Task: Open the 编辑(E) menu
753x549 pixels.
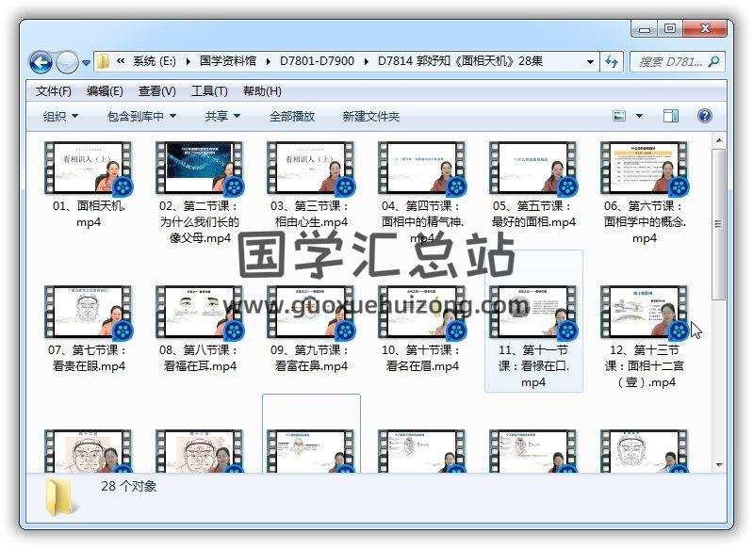Action: coord(105,91)
